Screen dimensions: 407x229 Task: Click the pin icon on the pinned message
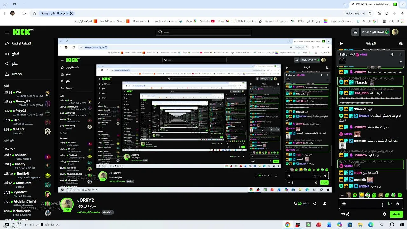[392, 55]
